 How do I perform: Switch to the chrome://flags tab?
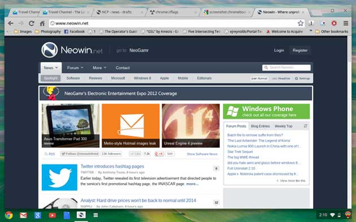coord(173,12)
